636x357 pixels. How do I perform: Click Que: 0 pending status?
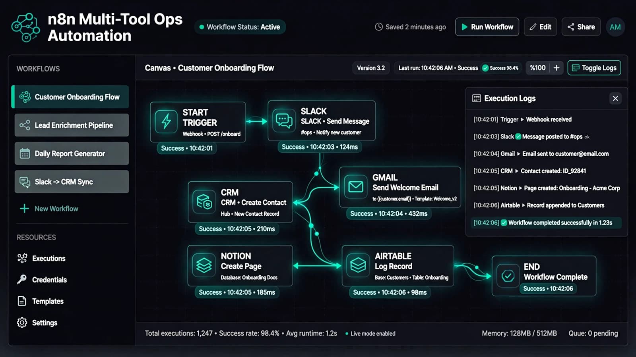(x=593, y=334)
